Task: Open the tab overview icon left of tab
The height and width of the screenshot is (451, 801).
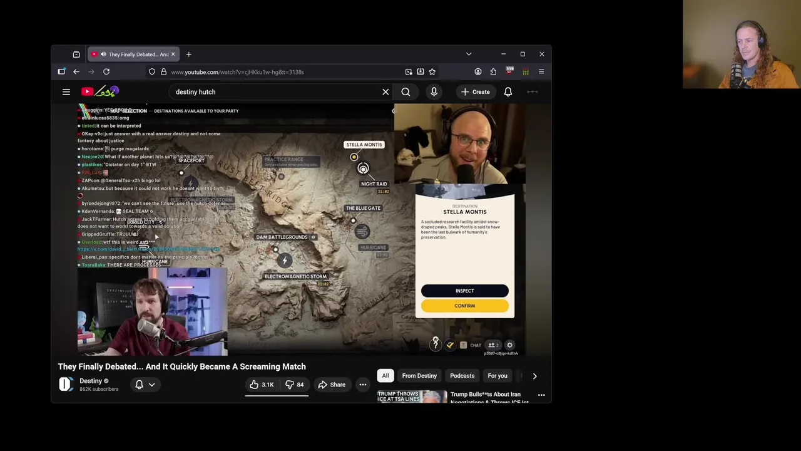Action: point(76,54)
